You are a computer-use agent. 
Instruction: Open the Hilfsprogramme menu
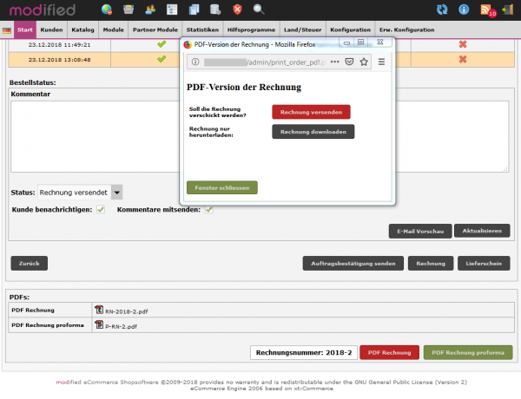(x=251, y=29)
